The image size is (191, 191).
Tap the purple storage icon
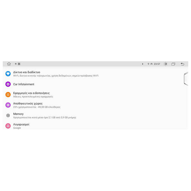[x=8, y=105]
